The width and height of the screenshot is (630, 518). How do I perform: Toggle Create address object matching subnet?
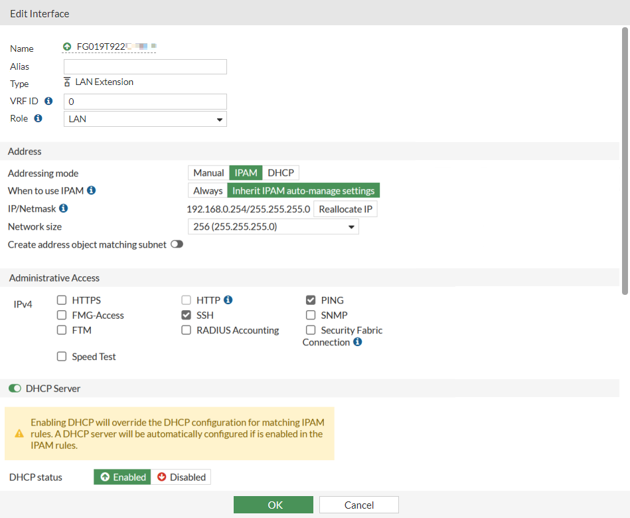[177, 244]
